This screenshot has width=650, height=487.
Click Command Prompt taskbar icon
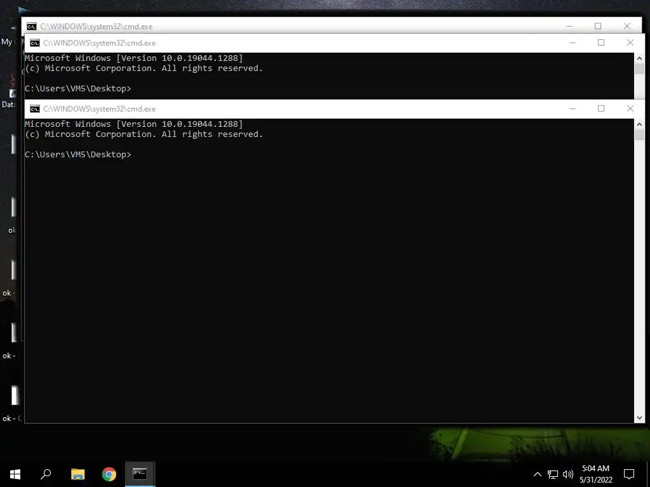[x=140, y=474]
